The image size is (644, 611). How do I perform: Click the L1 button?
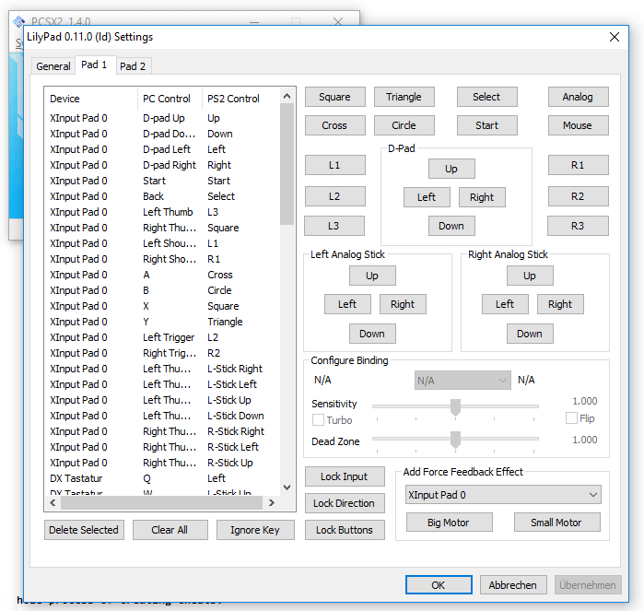click(334, 165)
